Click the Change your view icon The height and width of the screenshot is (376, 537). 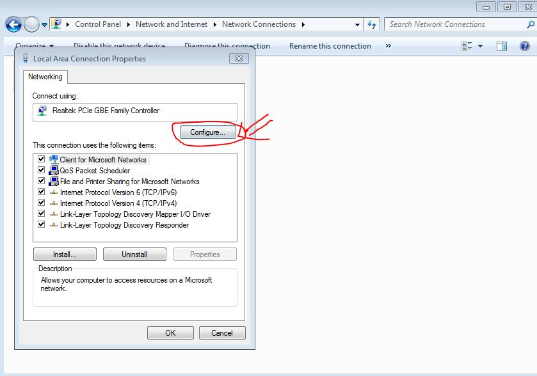pyautogui.click(x=467, y=46)
